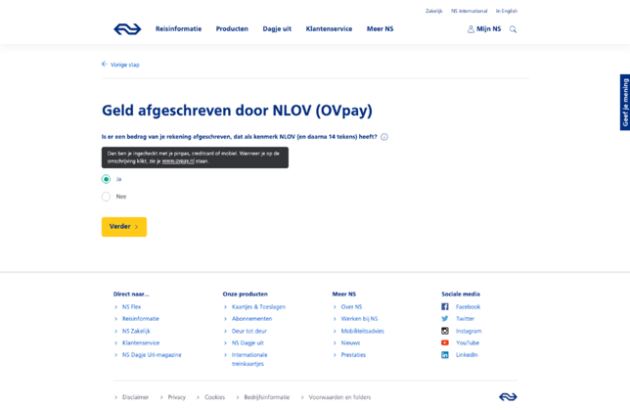Viewport: 630px width, 410px height.
Task: Switch to In English
Action: tap(507, 11)
